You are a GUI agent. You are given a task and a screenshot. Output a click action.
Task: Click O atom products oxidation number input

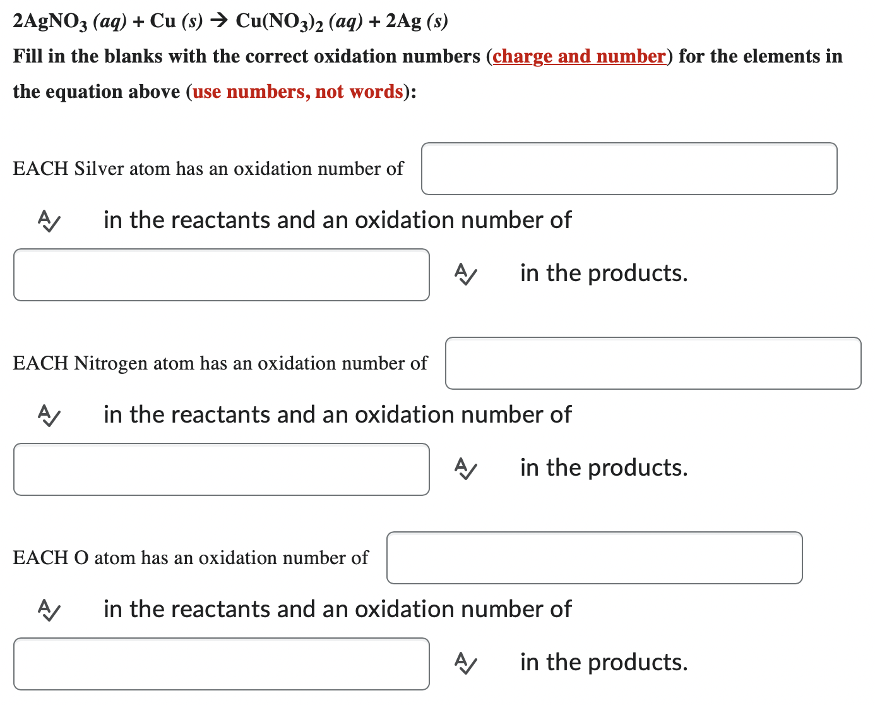click(222, 664)
